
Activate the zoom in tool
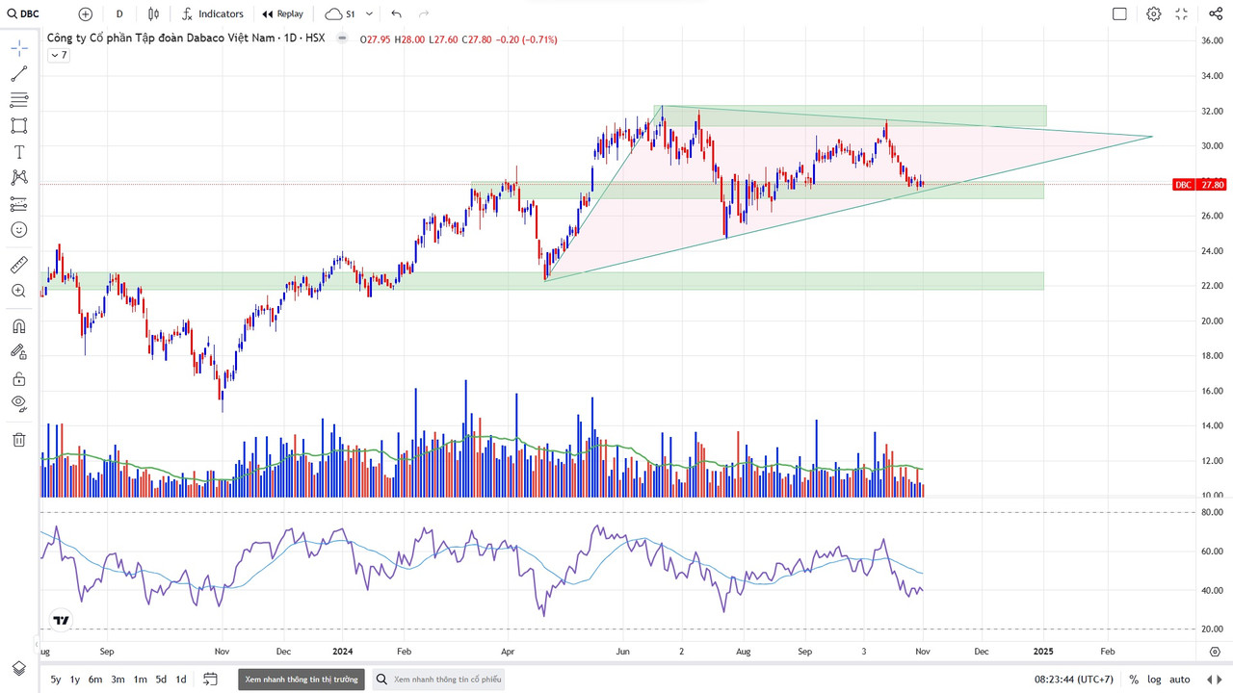point(19,291)
